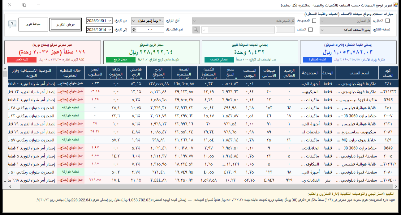Click shortage value ٦٦٨,٥٨ cell
Image resolution: width=401 pixels, height=215 pixels.
click(x=95, y=179)
